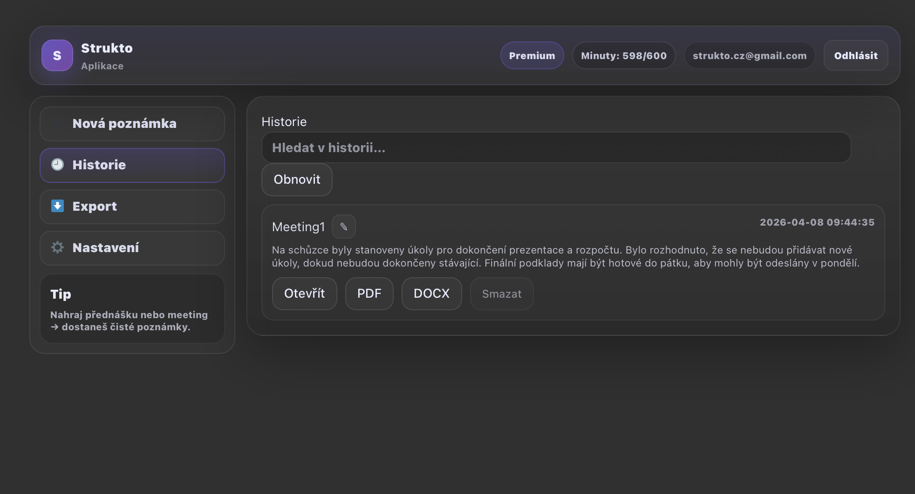Click the strukto.cz@gmail.com account badge
Screen dimensions: 915x494
coord(749,56)
